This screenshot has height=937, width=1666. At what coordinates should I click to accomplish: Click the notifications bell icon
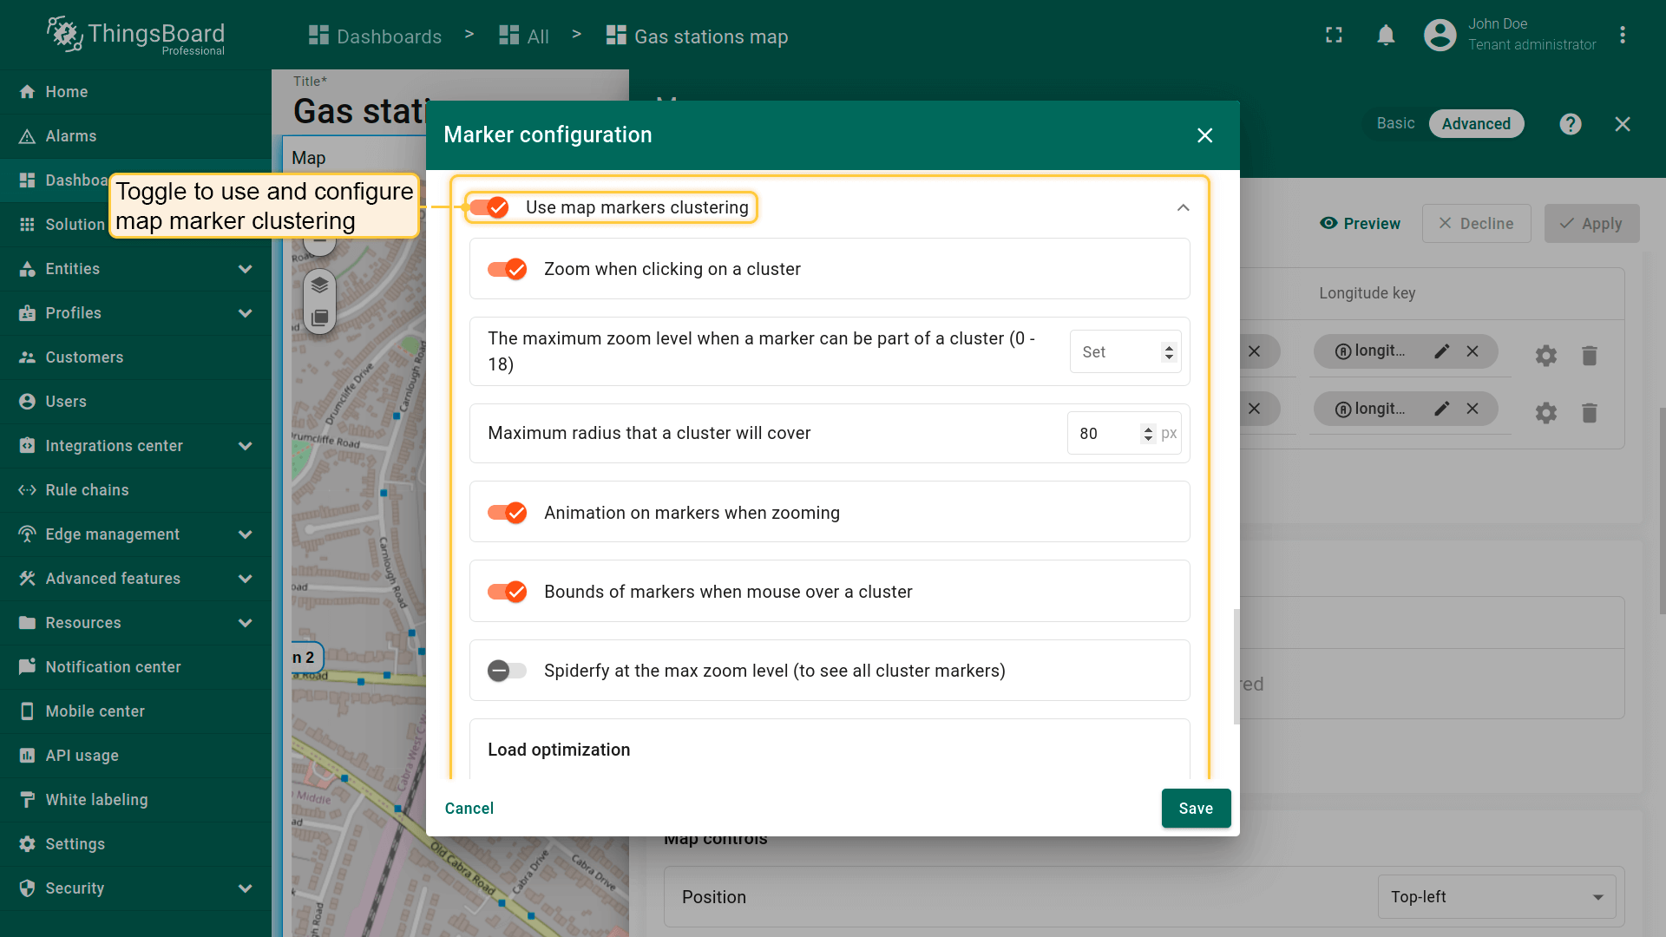click(1386, 36)
